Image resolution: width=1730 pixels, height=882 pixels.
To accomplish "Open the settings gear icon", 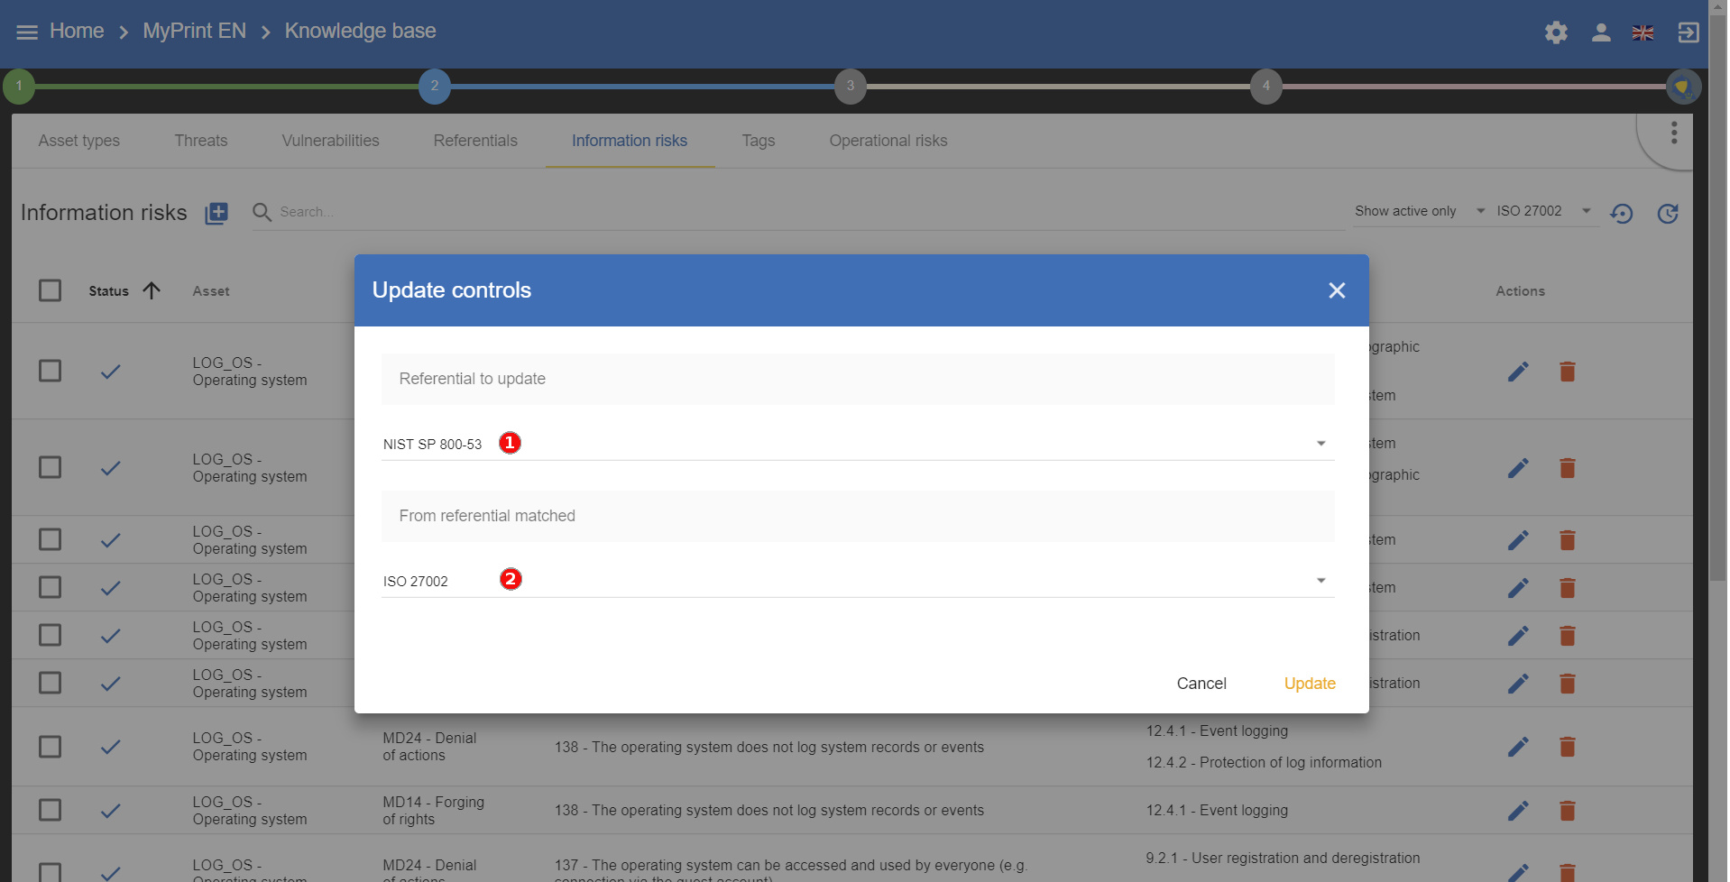I will point(1556,33).
